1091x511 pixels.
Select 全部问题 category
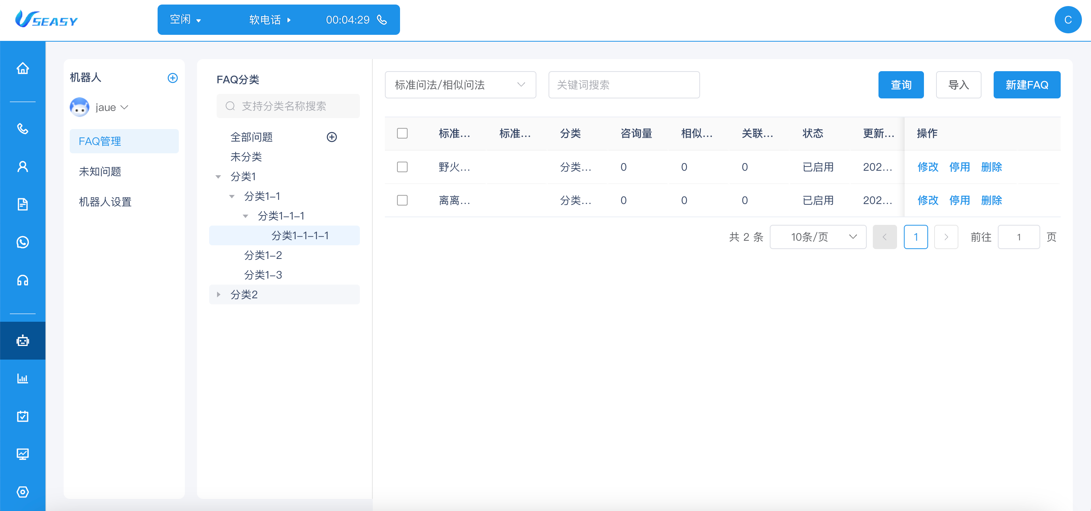click(x=251, y=137)
